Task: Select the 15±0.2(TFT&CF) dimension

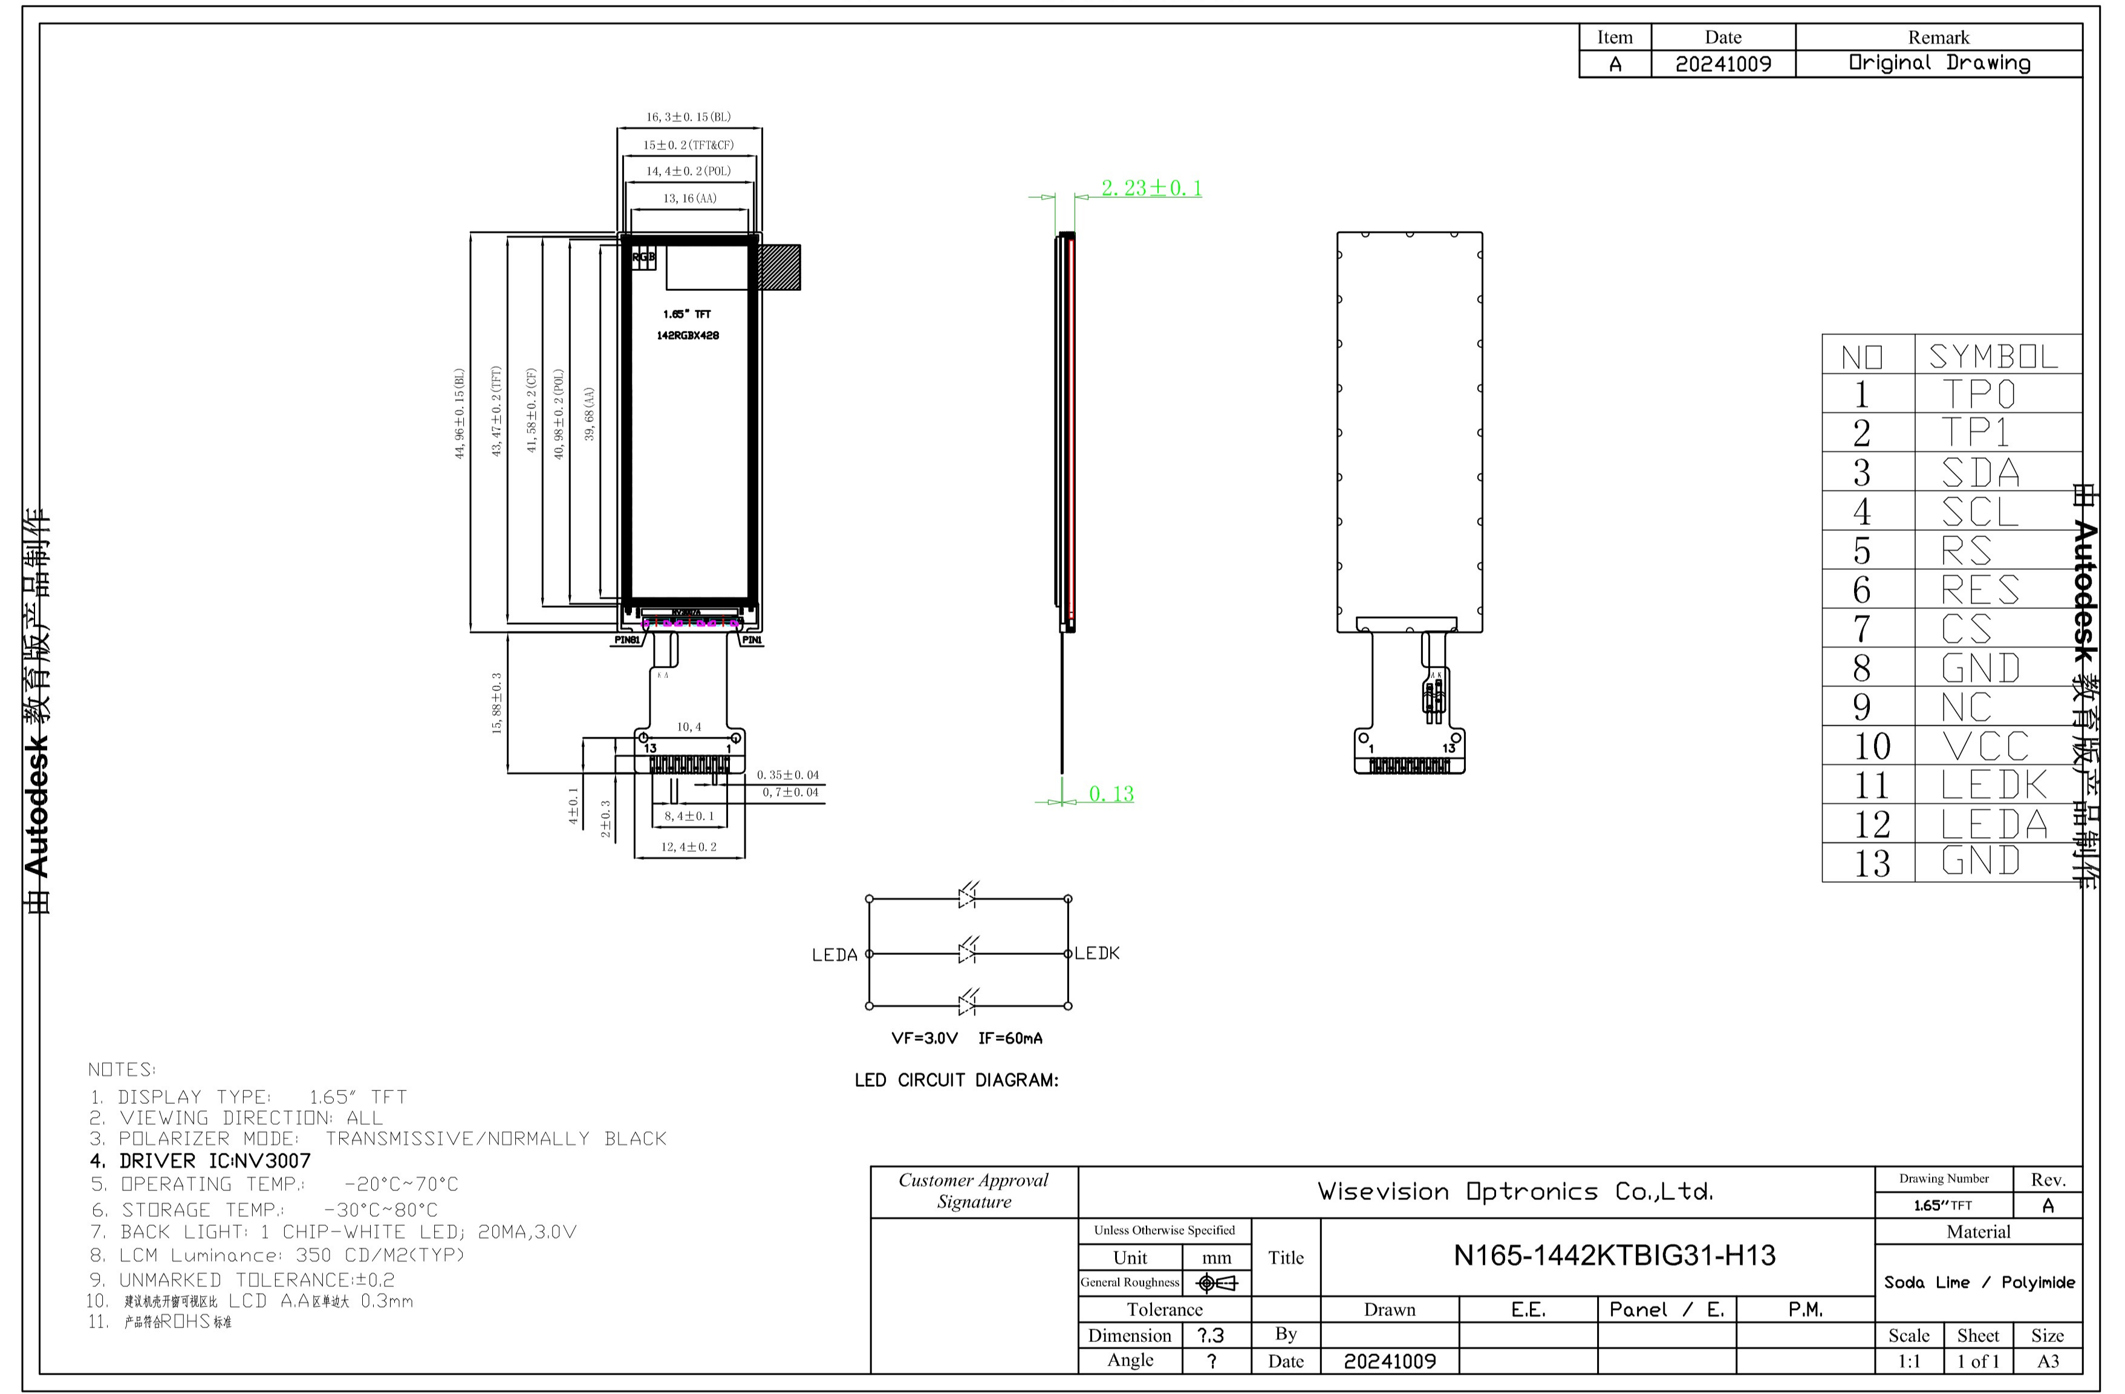Action: pyautogui.click(x=688, y=145)
